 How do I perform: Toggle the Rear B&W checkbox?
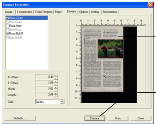pyautogui.click(x=7, y=38)
